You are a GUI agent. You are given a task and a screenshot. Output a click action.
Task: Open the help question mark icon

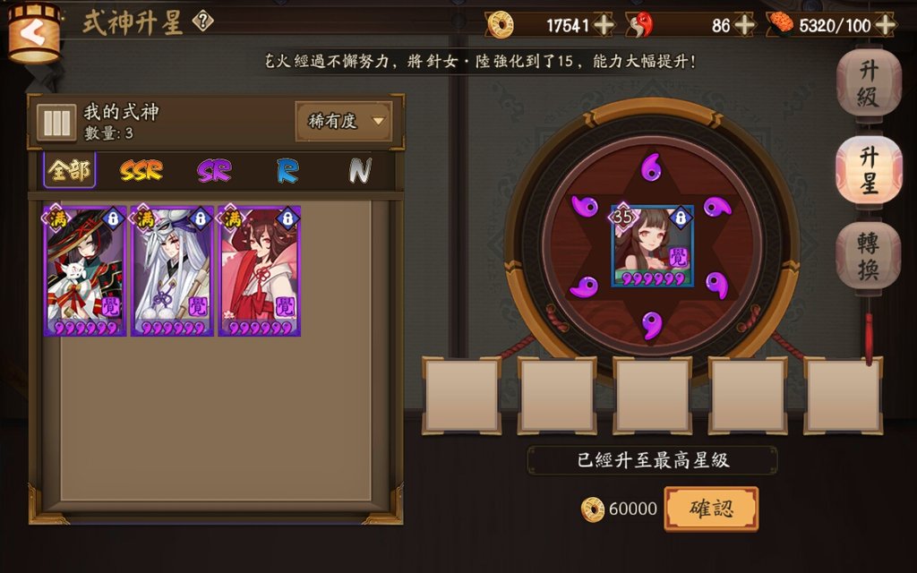203,22
